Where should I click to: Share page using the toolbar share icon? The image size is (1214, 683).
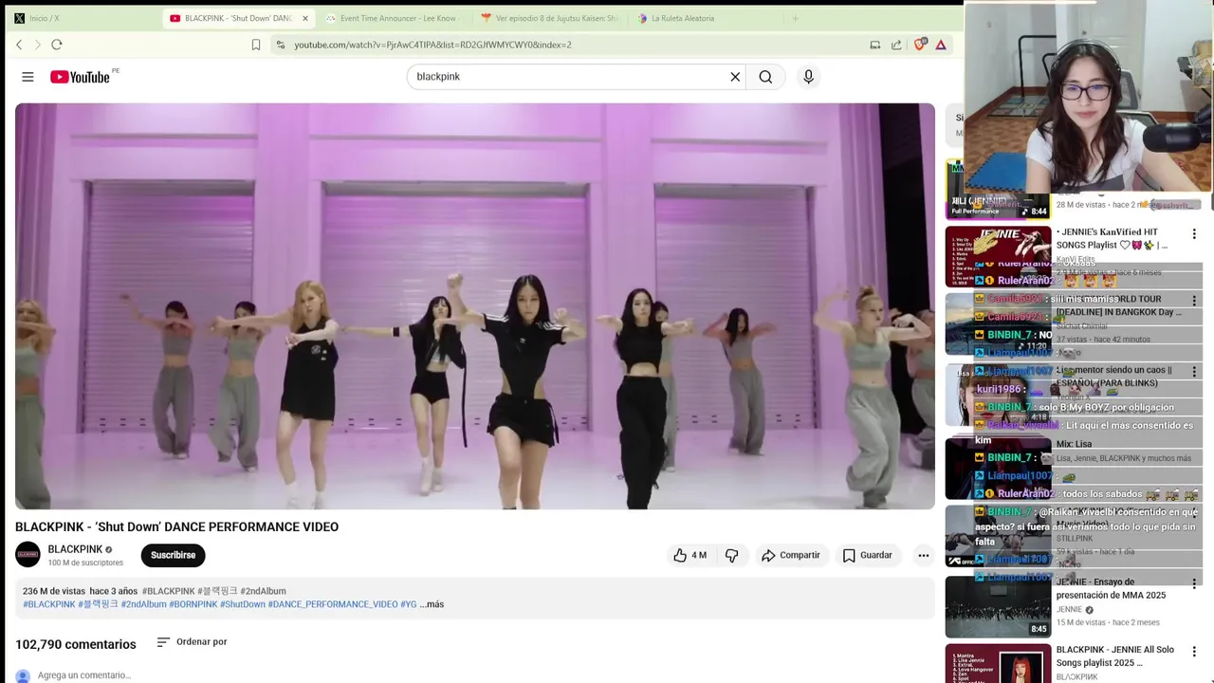click(896, 45)
